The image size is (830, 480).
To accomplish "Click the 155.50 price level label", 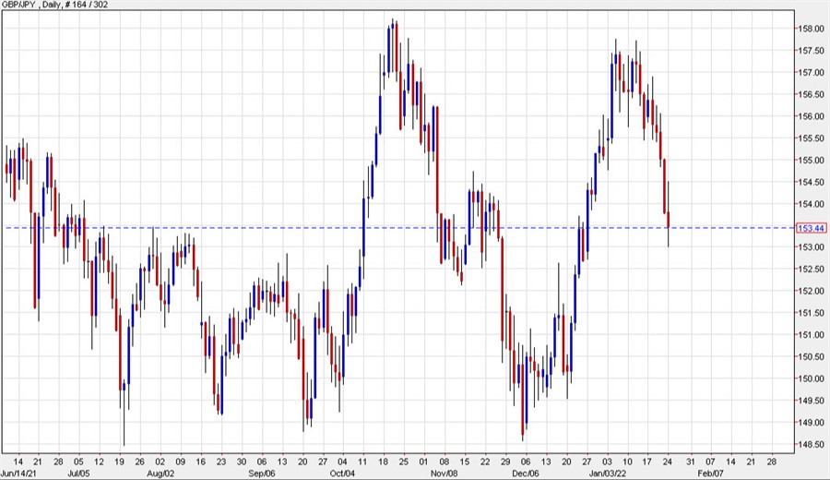I will pos(811,138).
